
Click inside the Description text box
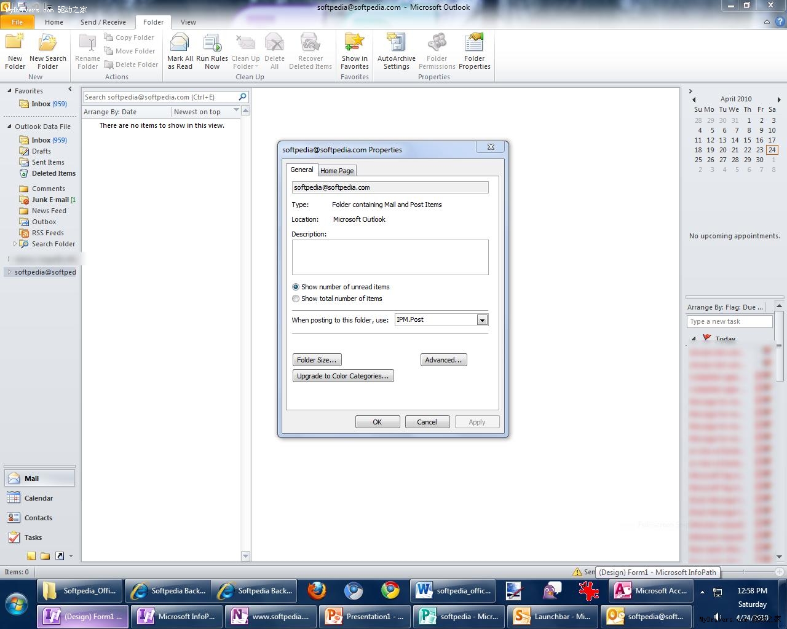click(x=390, y=257)
